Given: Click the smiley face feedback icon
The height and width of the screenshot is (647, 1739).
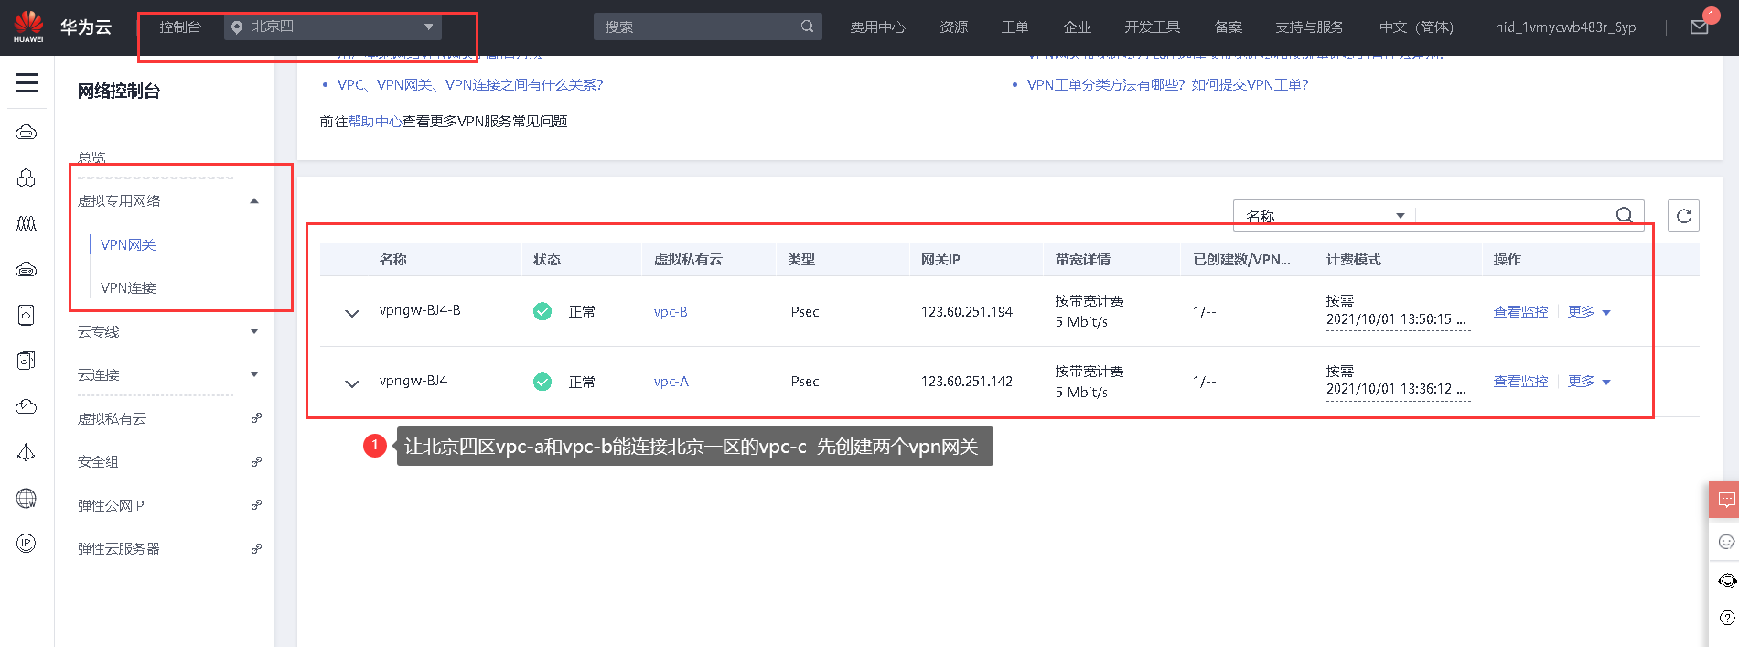Looking at the screenshot, I should click(x=1726, y=542).
